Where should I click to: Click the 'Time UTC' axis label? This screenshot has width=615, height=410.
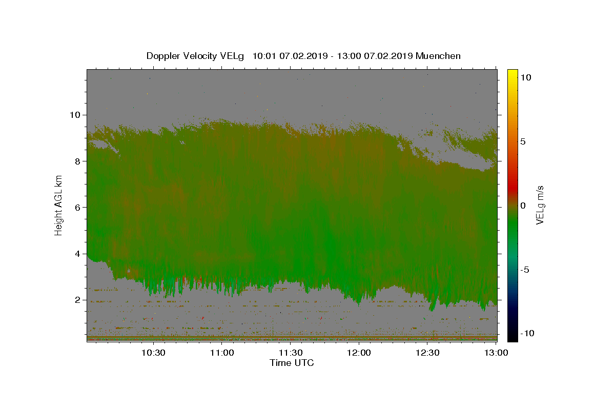(292, 363)
